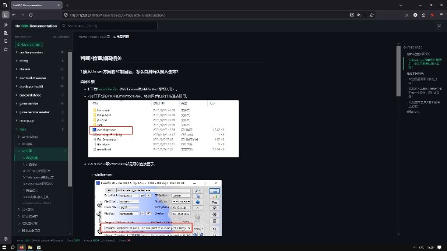Toggle theme using the sun icon
The image size is (447, 251).
(439, 26)
